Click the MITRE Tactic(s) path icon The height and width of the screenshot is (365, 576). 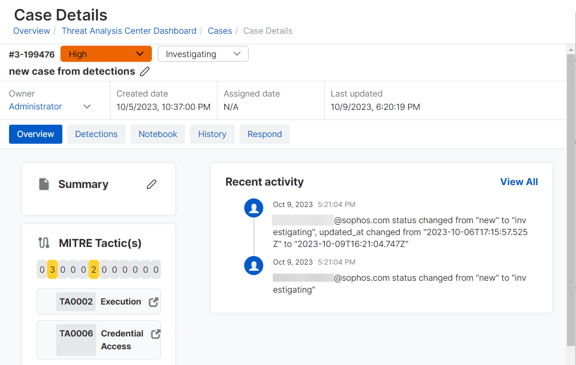click(44, 243)
